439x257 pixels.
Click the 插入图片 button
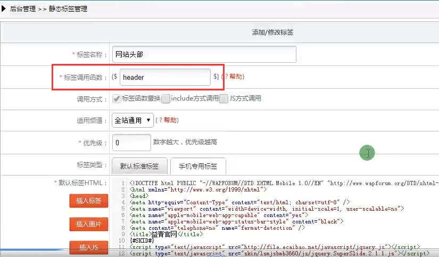click(x=89, y=224)
